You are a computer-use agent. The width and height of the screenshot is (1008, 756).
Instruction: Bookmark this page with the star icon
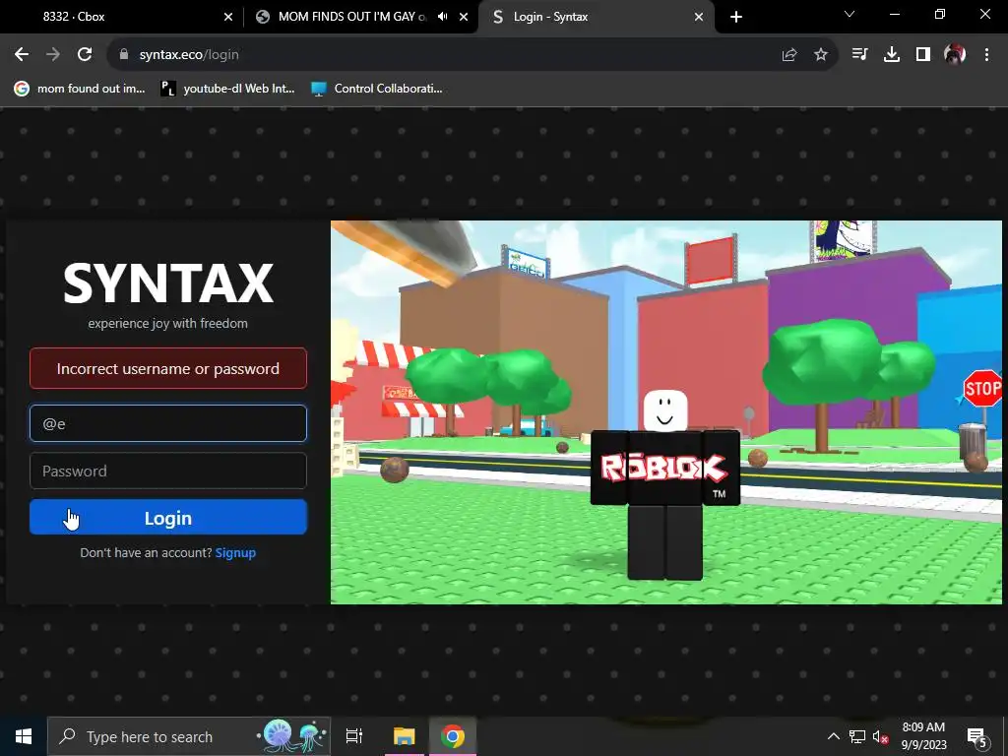point(821,55)
